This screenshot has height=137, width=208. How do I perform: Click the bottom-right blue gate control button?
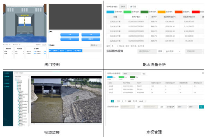click(x=91, y=39)
